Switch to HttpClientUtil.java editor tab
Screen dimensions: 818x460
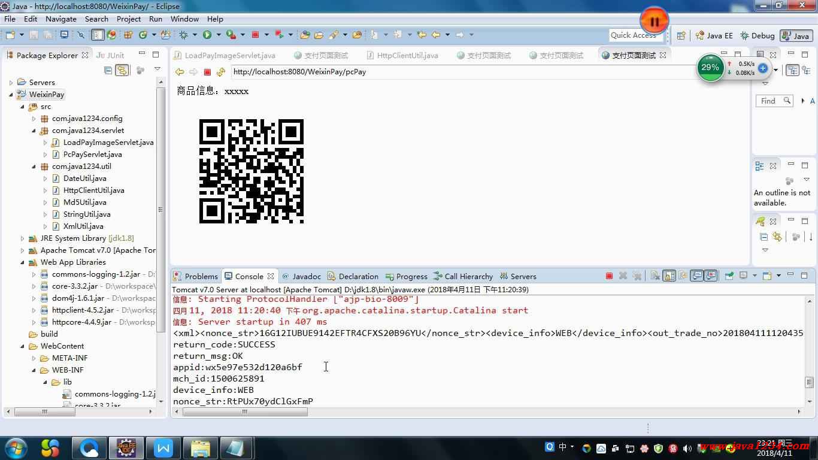(x=402, y=55)
